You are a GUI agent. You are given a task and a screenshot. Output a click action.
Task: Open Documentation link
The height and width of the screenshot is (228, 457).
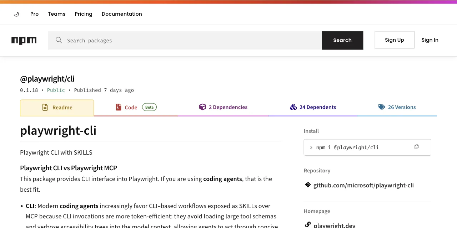coord(122,14)
